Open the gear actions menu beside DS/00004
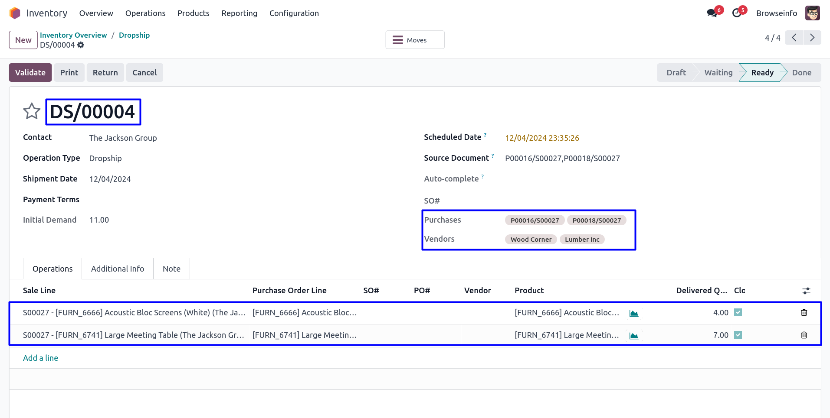The height and width of the screenshot is (418, 830). (81, 45)
